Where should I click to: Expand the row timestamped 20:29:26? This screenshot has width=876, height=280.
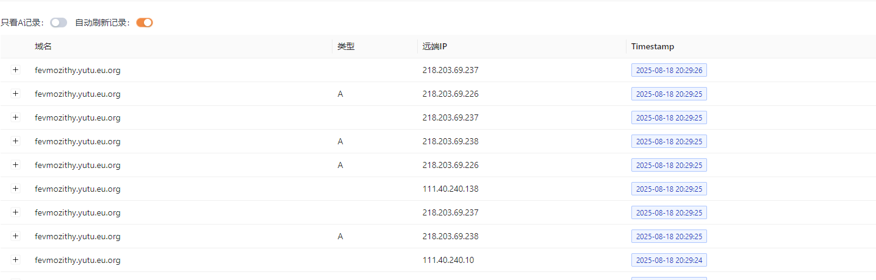[15, 70]
